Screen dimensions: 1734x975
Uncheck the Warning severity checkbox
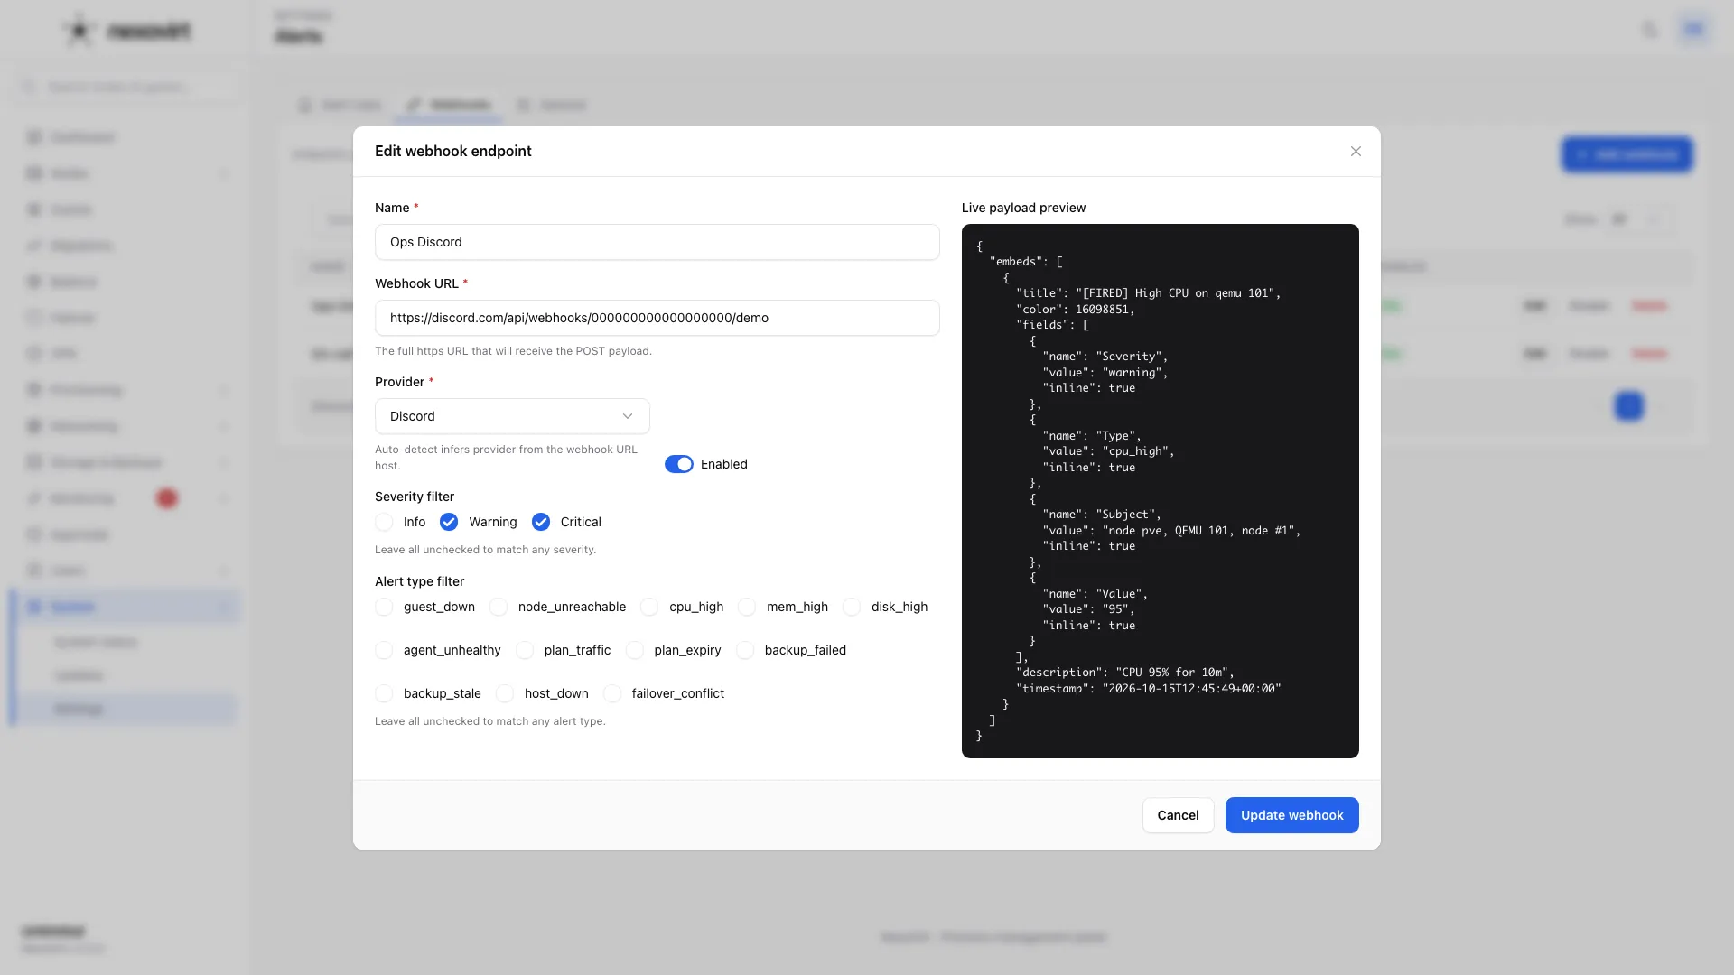(449, 522)
